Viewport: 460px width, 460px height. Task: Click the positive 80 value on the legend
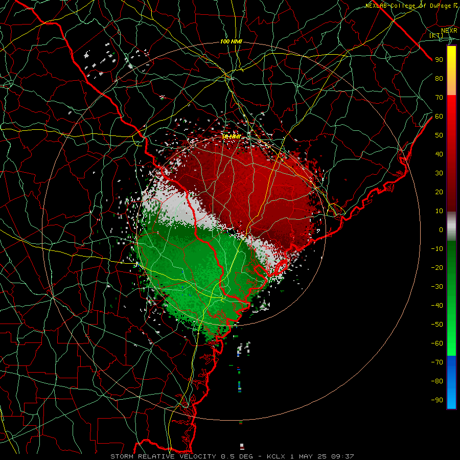pos(439,78)
